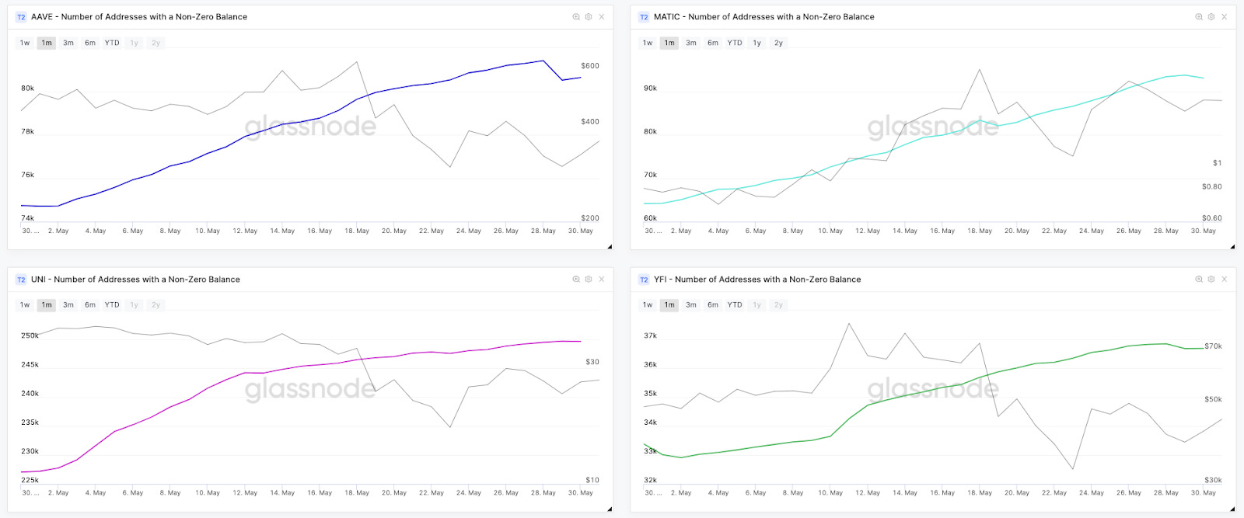Choose YTD range on UNI chart
1244x518 pixels.
tap(112, 305)
